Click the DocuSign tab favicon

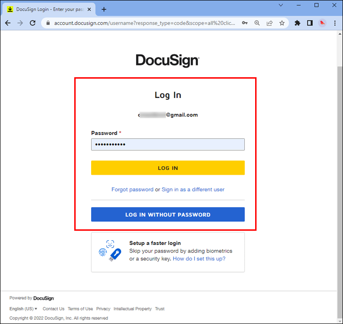point(10,9)
